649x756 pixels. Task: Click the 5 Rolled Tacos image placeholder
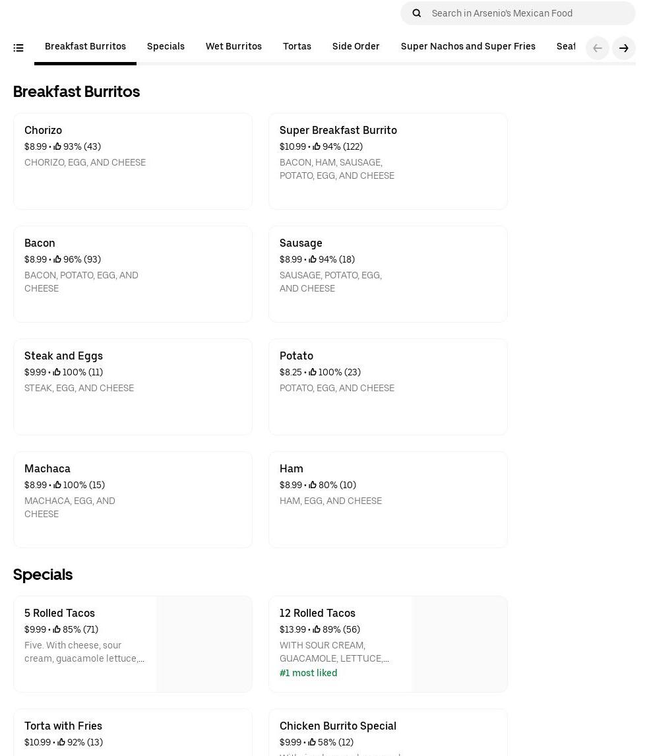click(204, 644)
